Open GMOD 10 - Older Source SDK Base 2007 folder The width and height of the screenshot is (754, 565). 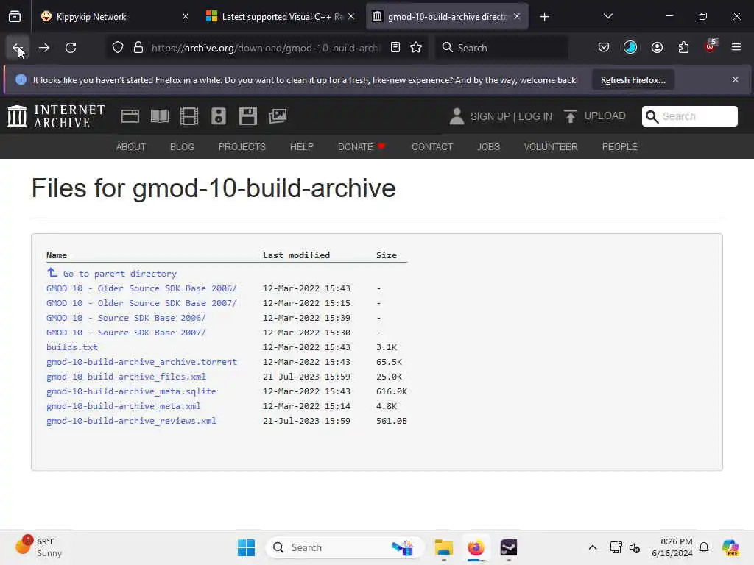pyautogui.click(x=141, y=303)
